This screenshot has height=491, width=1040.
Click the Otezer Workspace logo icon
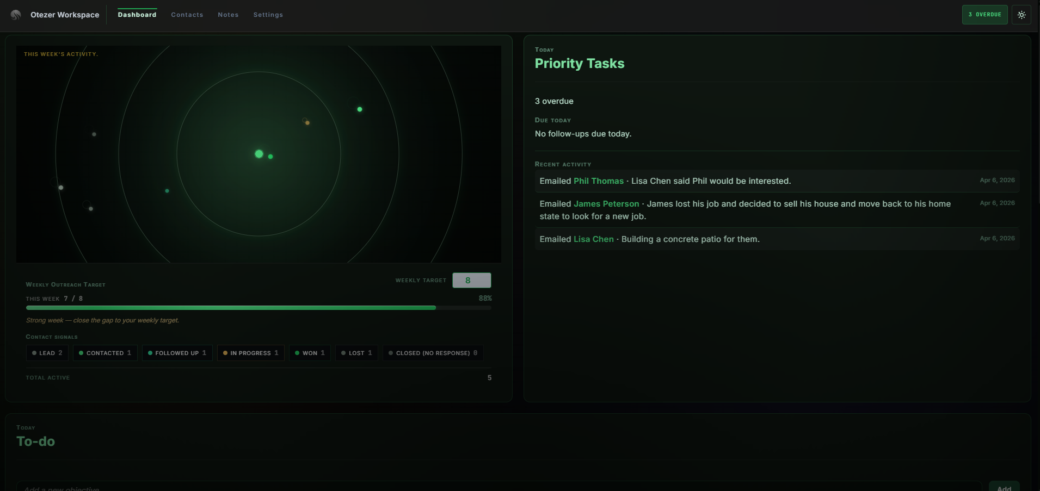click(16, 15)
